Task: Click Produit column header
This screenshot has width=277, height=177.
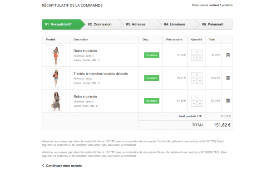Action: coord(50,39)
